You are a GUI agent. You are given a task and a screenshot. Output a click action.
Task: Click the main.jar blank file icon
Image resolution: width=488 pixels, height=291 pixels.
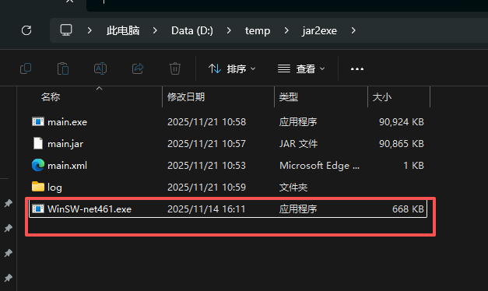point(38,143)
